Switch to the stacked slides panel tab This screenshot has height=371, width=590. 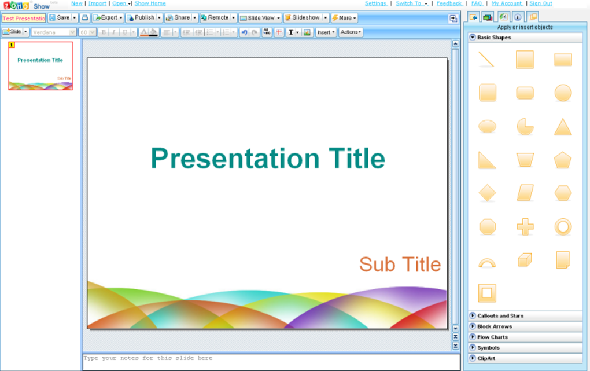tap(532, 17)
